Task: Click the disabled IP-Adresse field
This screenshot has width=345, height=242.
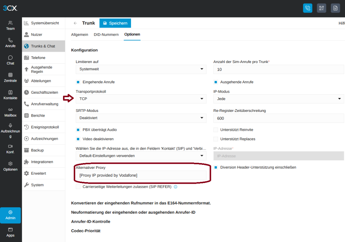Action: [x=279, y=156]
